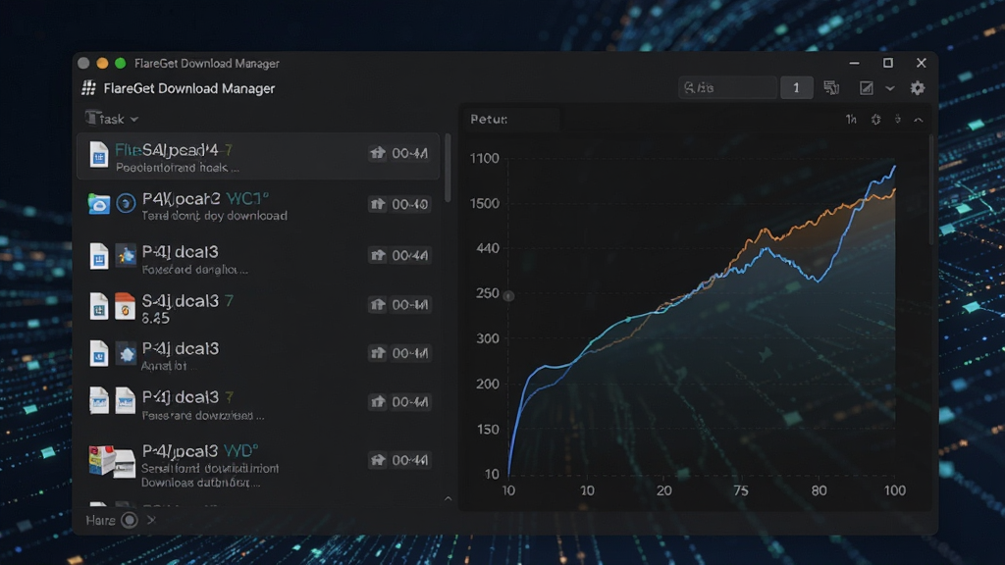Click the document icon of S4j dcal3 row
1005x565 pixels.
(x=99, y=306)
